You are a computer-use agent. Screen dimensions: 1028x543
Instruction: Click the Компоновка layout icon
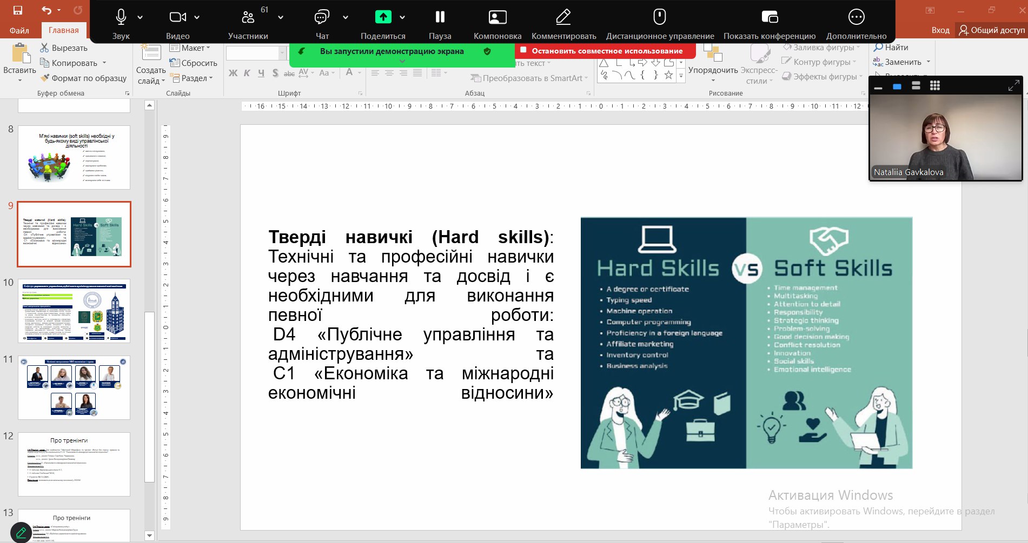497,17
